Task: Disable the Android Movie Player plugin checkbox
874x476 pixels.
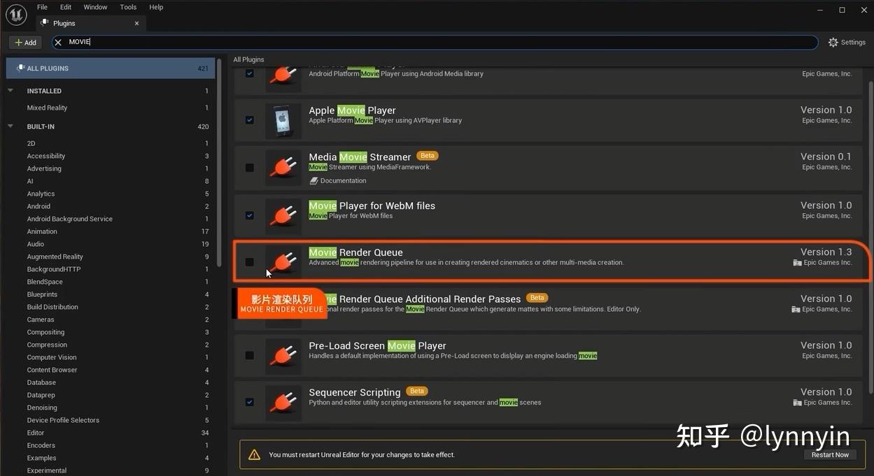Action: click(x=250, y=73)
